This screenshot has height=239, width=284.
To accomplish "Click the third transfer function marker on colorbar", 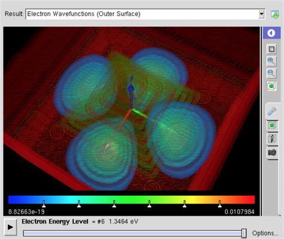I will click(114, 204).
